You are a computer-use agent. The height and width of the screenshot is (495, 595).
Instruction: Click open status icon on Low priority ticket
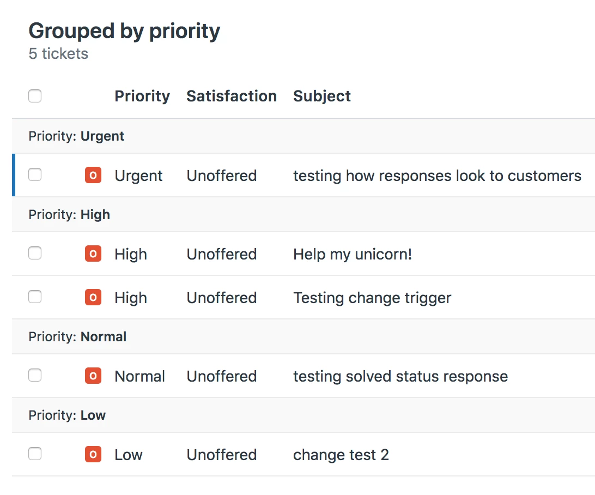coord(93,455)
